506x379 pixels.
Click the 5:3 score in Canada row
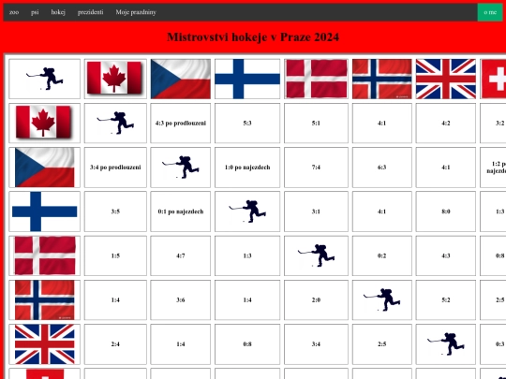click(x=247, y=124)
